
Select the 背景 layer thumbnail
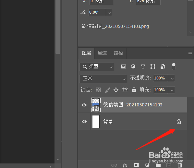pyautogui.click(x=96, y=122)
